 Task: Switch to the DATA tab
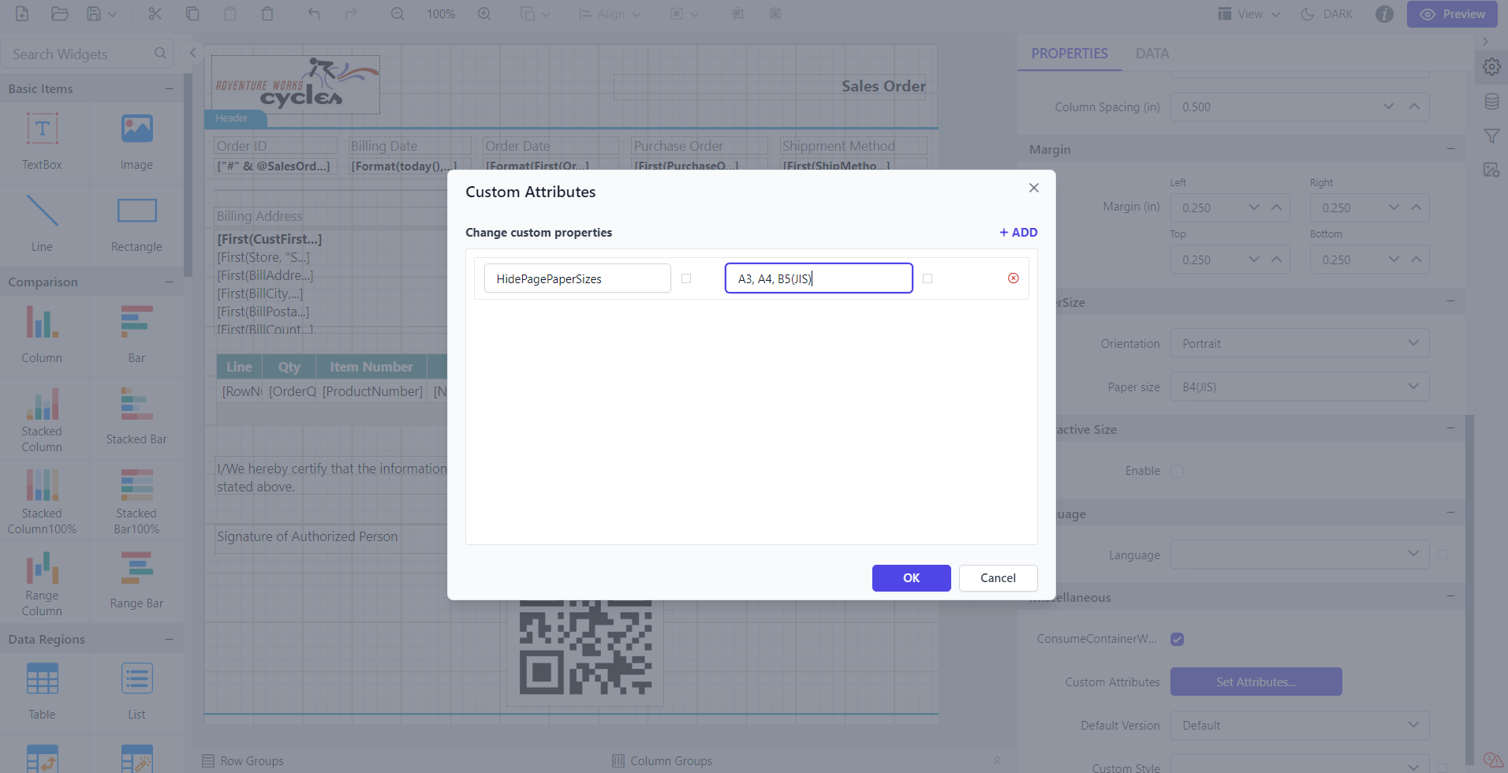[1151, 53]
